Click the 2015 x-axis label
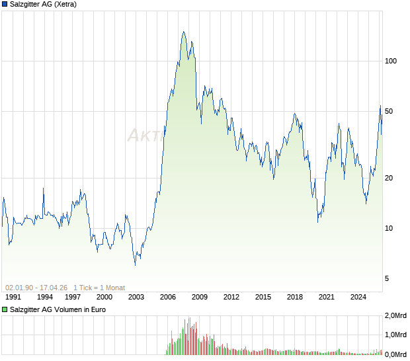 [263, 298]
